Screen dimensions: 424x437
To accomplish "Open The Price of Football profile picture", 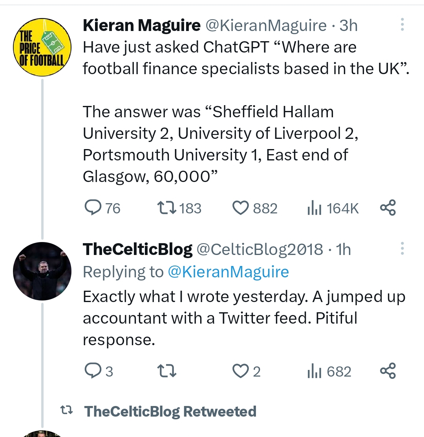I will click(x=42, y=47).
